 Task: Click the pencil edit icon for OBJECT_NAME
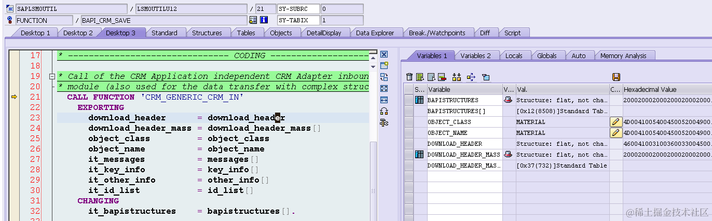(615, 133)
